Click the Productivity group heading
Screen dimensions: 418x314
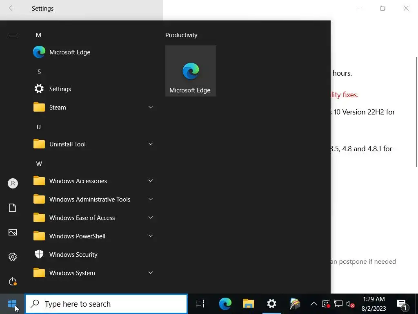tap(181, 35)
